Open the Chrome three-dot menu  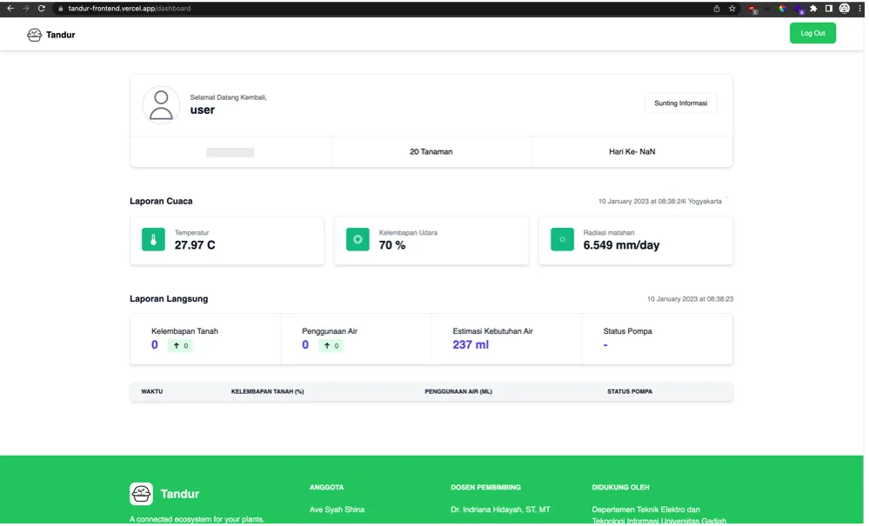point(860,8)
